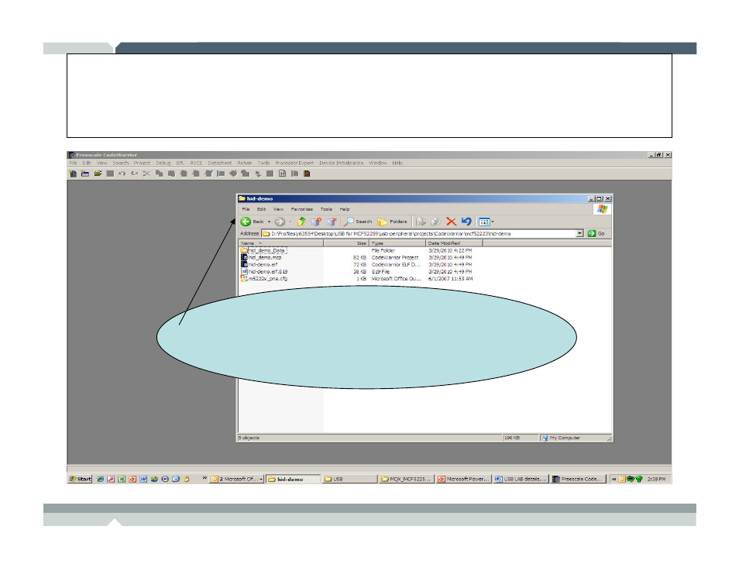Open Search in the hid-demo window
Image resolution: width=739 pixels, height=571 pixels.
[x=359, y=222]
